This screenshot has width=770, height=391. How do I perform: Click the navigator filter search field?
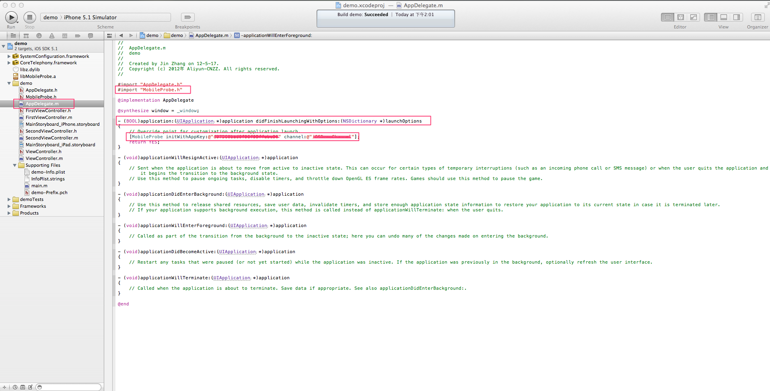(x=70, y=387)
